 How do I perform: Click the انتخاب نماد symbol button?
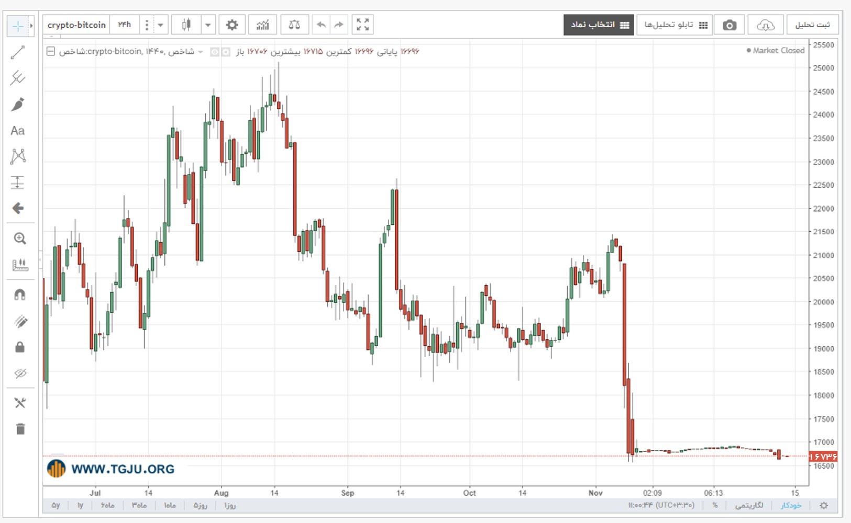(x=599, y=25)
